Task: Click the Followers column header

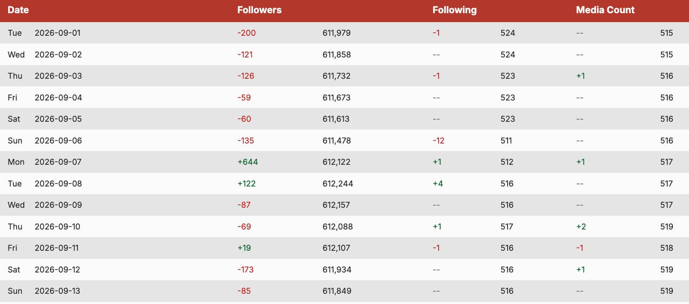Action: tap(259, 10)
